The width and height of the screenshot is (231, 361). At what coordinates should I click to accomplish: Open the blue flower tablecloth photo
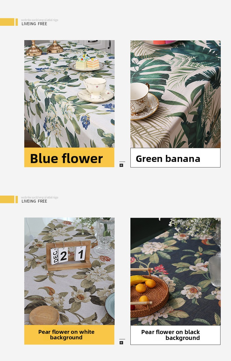[x=69, y=94]
